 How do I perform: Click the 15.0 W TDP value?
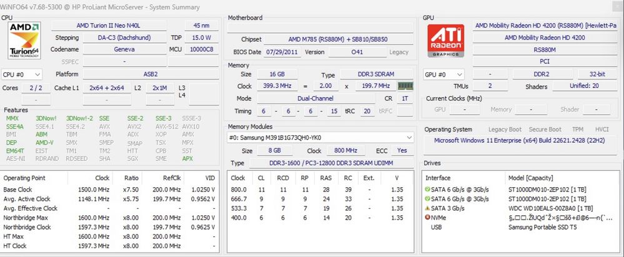coord(201,37)
